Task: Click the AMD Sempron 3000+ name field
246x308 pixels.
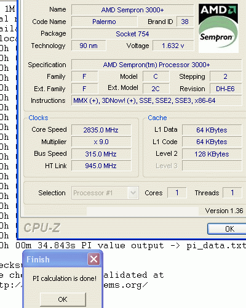Action: coord(133,10)
